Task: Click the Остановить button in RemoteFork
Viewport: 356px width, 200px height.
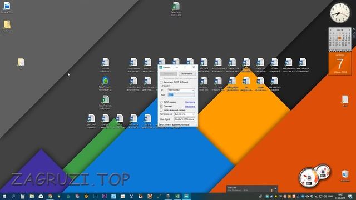Action: 187,74
